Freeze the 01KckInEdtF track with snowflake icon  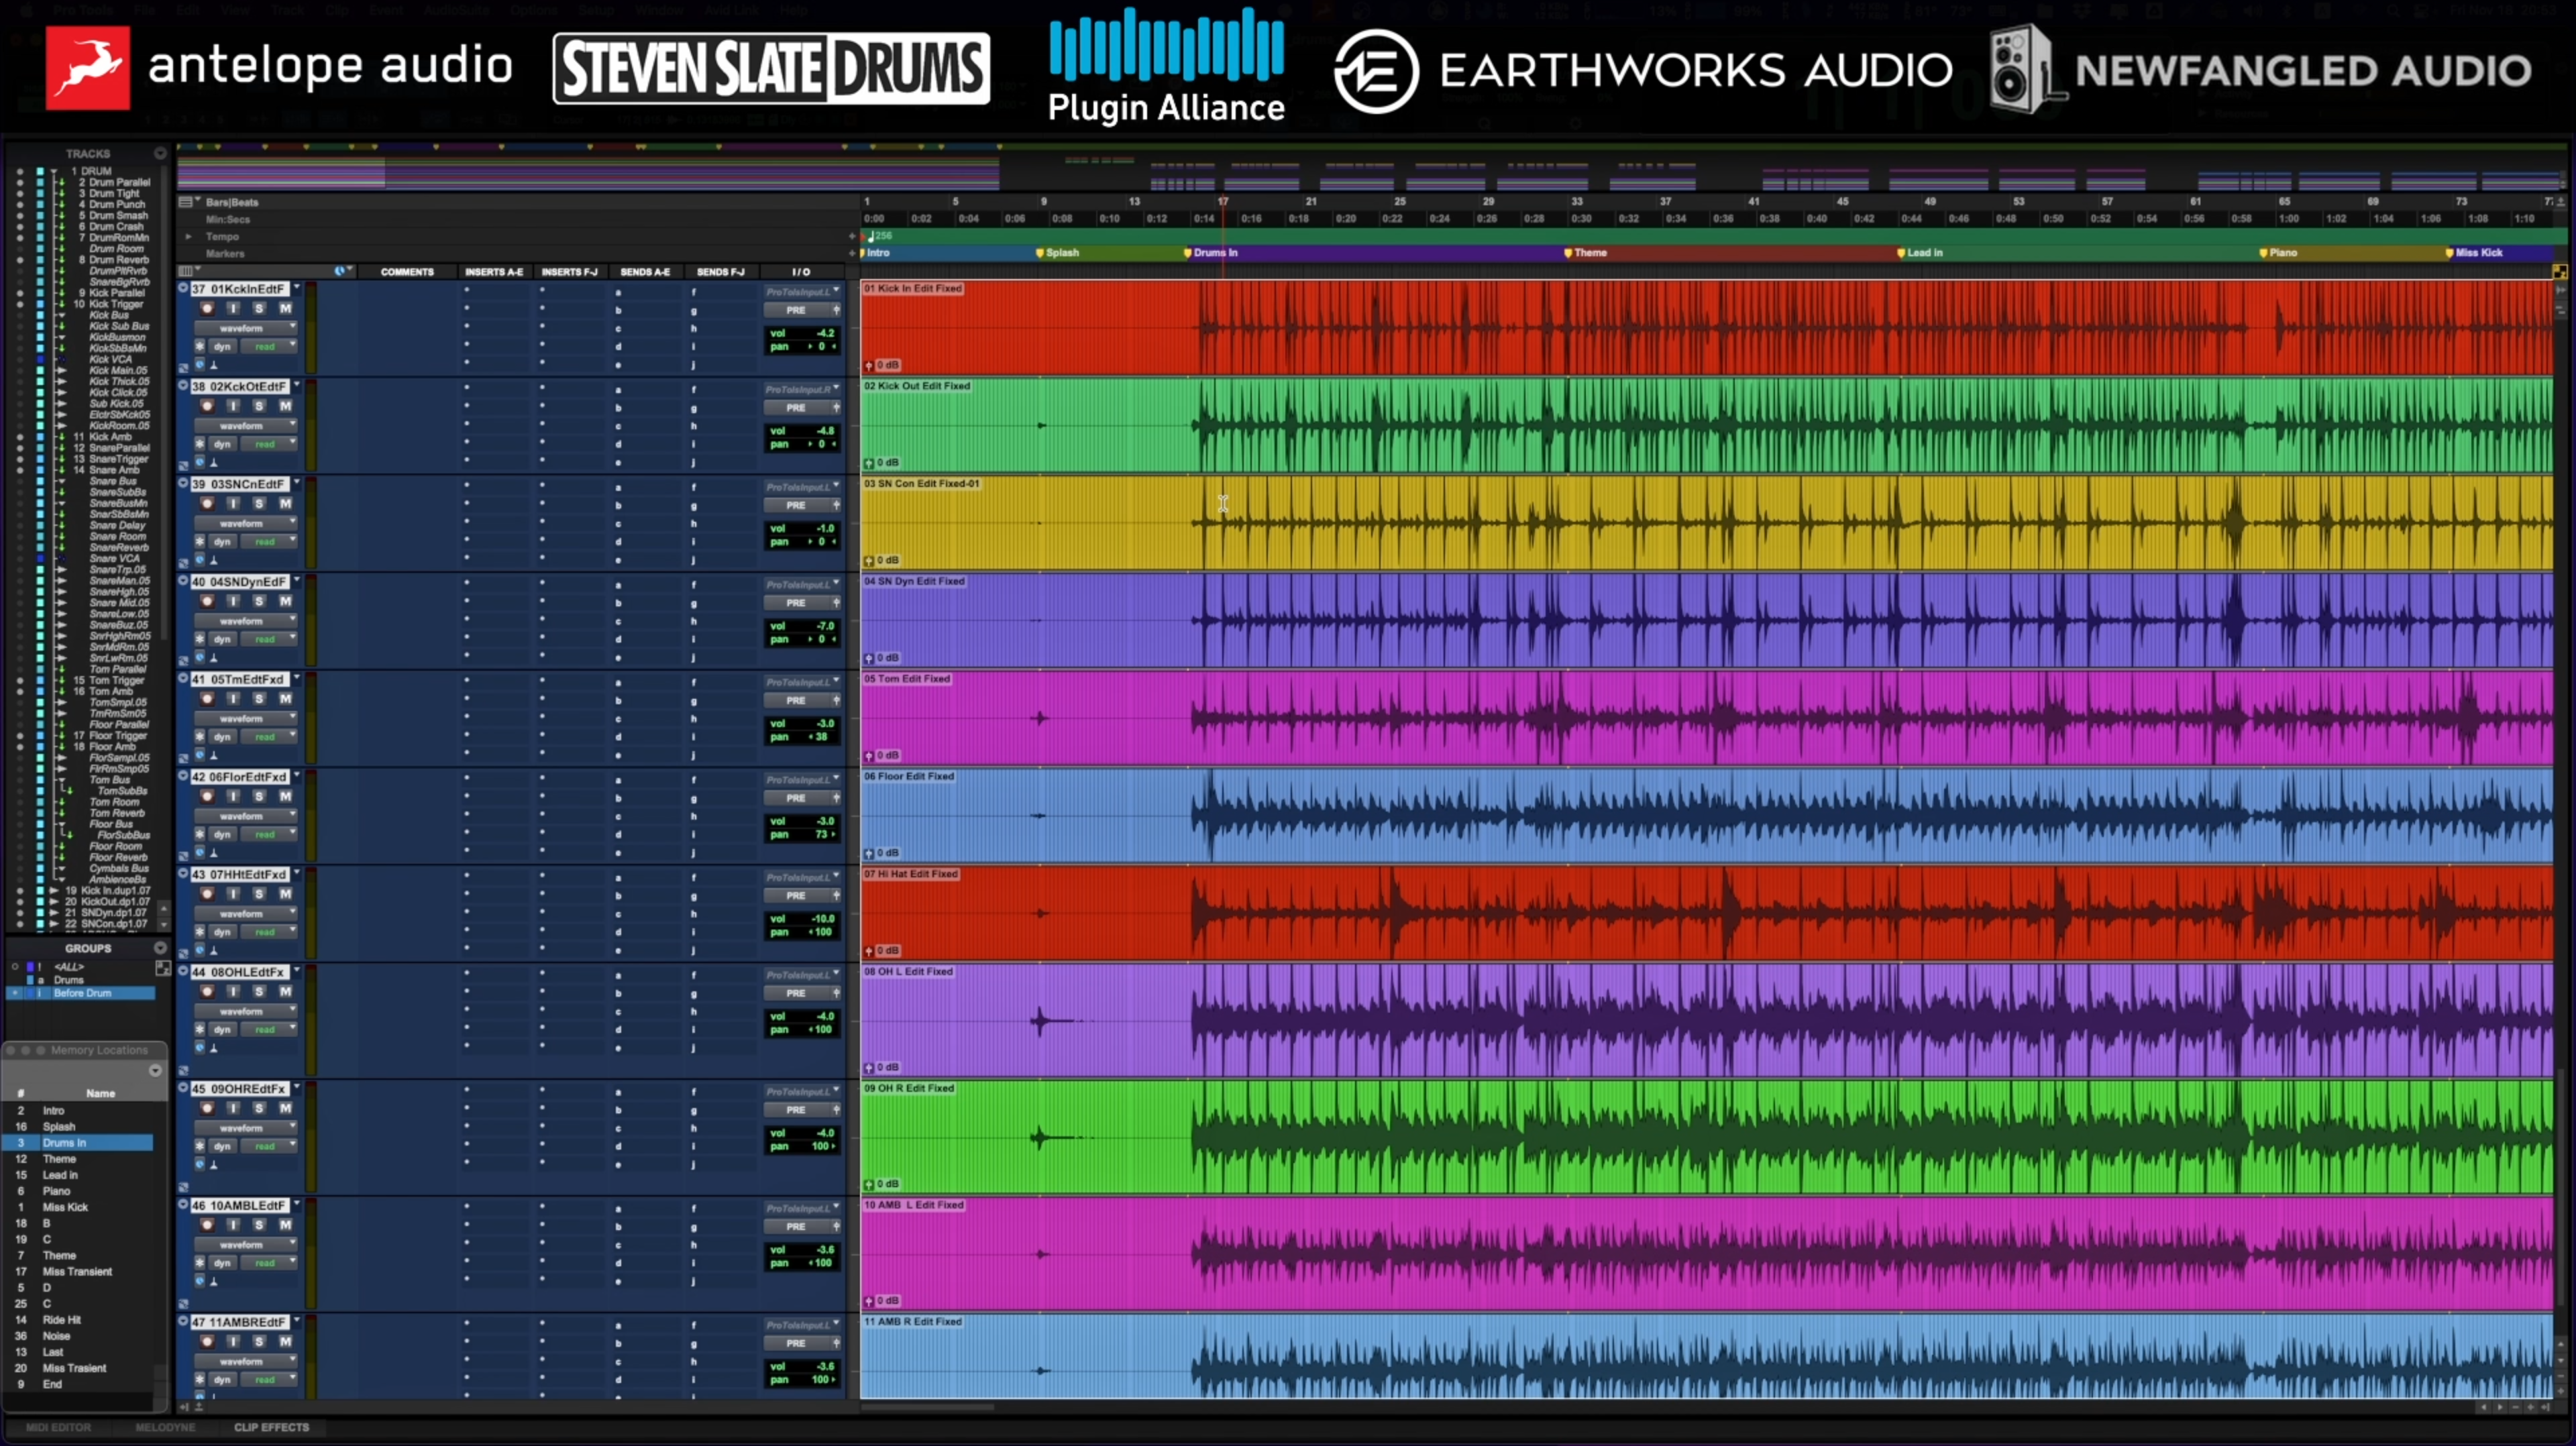pyautogui.click(x=200, y=347)
